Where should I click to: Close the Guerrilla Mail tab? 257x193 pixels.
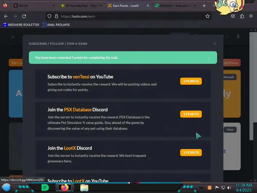coord(101,6)
